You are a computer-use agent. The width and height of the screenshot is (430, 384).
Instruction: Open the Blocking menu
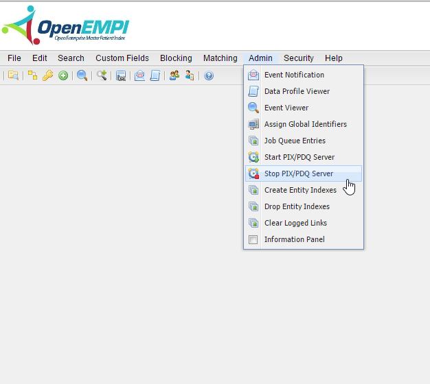(176, 58)
